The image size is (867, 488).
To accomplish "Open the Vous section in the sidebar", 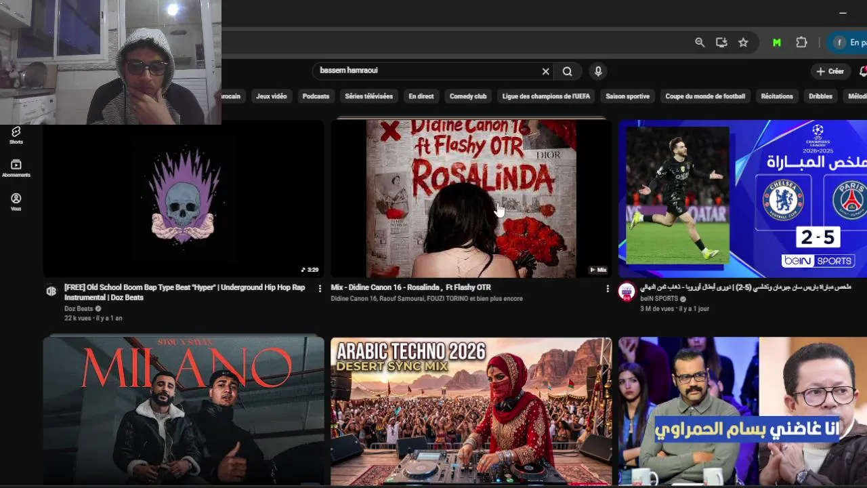I will click(x=16, y=202).
